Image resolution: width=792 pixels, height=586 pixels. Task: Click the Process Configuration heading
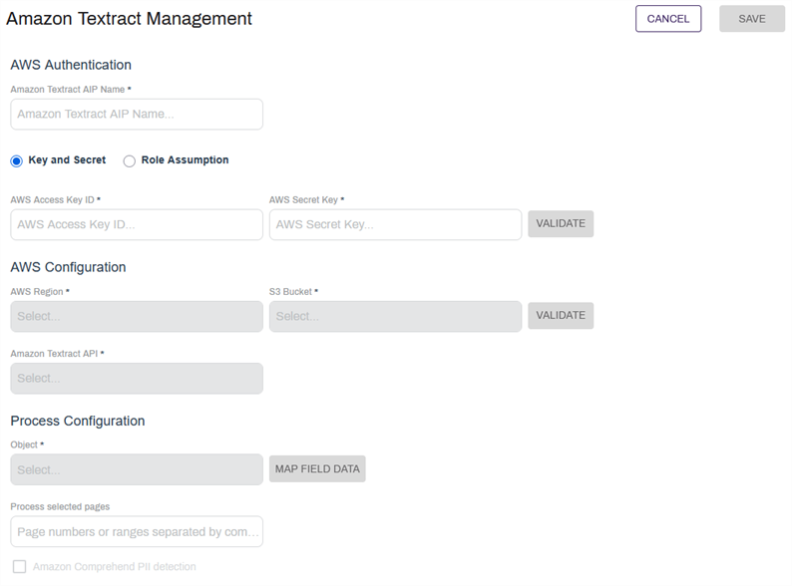click(78, 421)
